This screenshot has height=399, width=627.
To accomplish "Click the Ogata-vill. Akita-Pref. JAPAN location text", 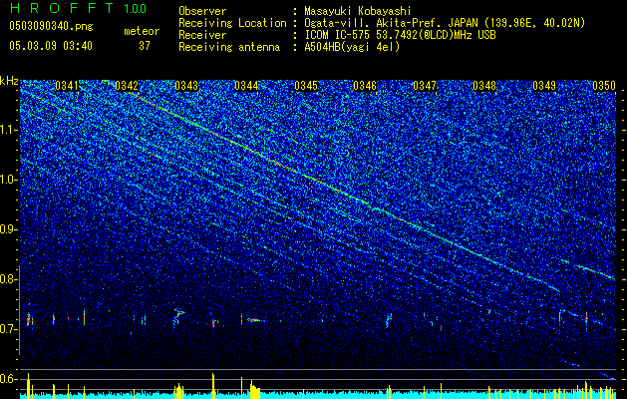I will [445, 23].
